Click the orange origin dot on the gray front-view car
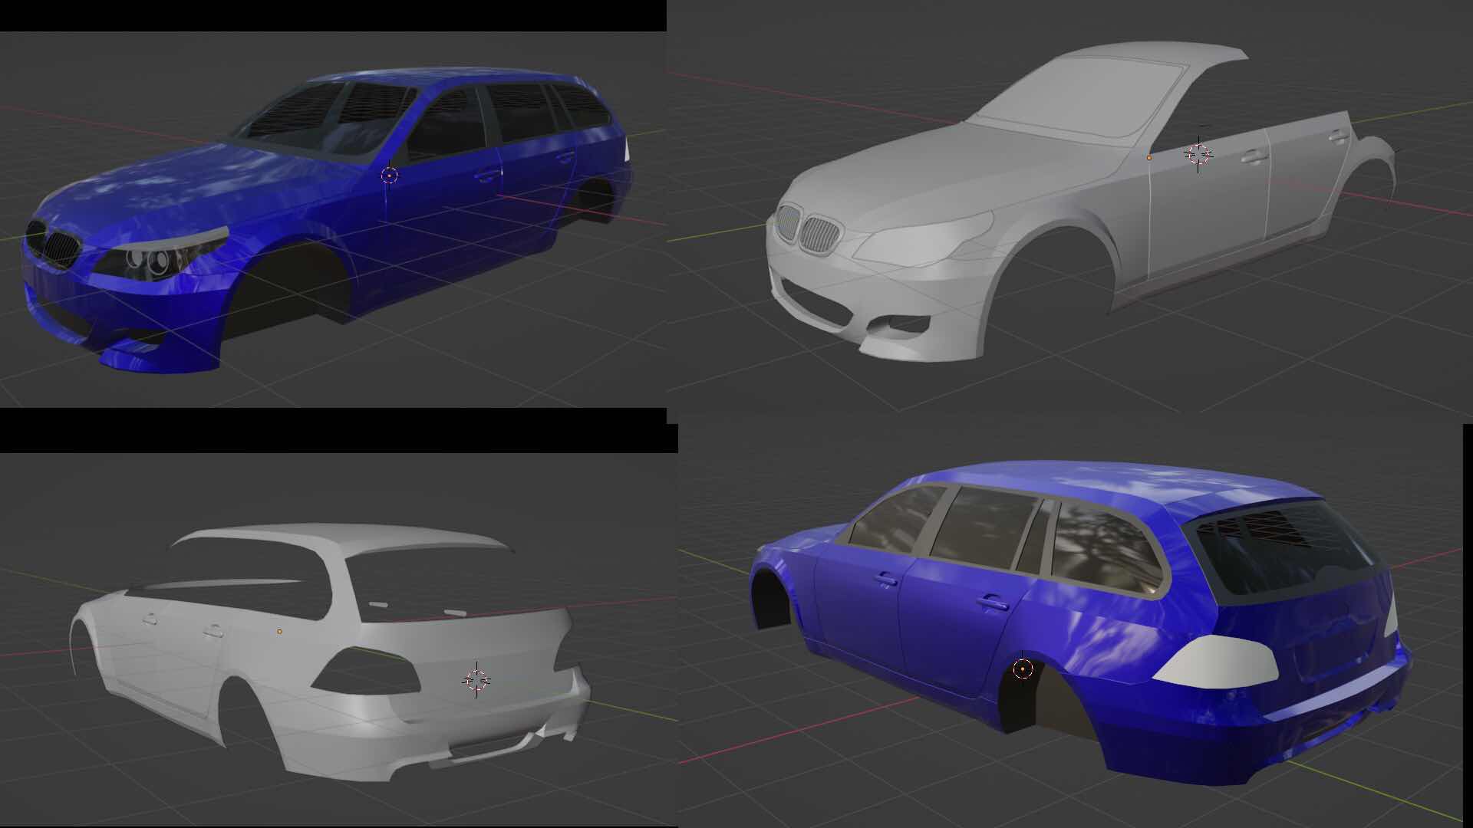The width and height of the screenshot is (1473, 828). 1148,158
